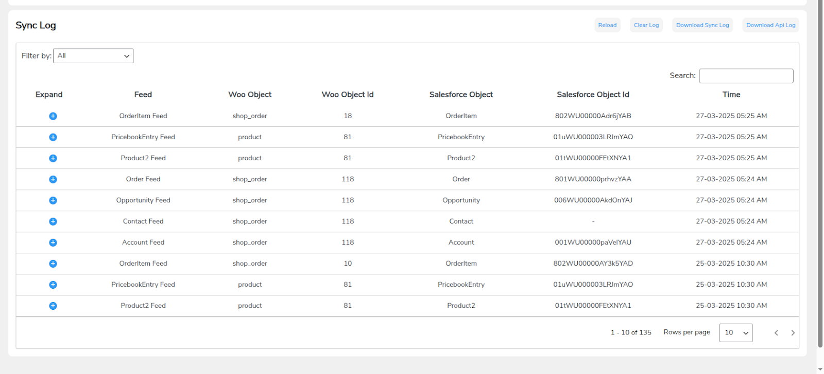Open the Rows per page dropdown

click(735, 333)
